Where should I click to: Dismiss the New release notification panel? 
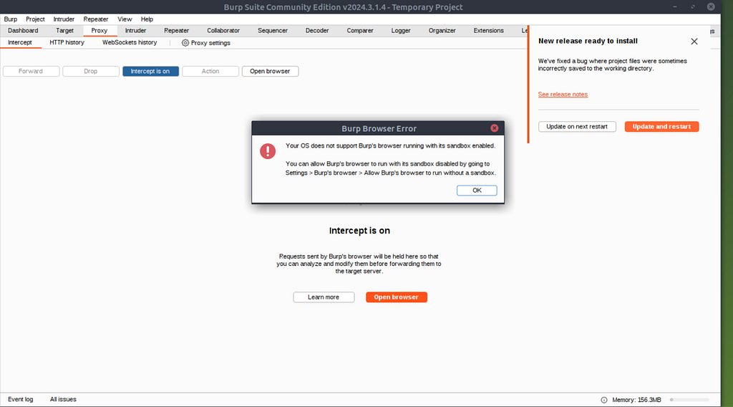[x=694, y=41]
